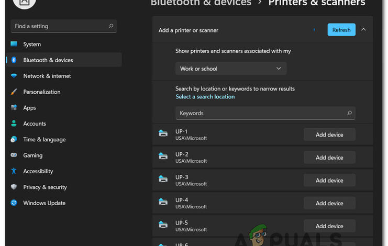Image resolution: width=388 pixels, height=246 pixels.
Task: Collapse the Add a printer or scanner section
Action: (363, 30)
